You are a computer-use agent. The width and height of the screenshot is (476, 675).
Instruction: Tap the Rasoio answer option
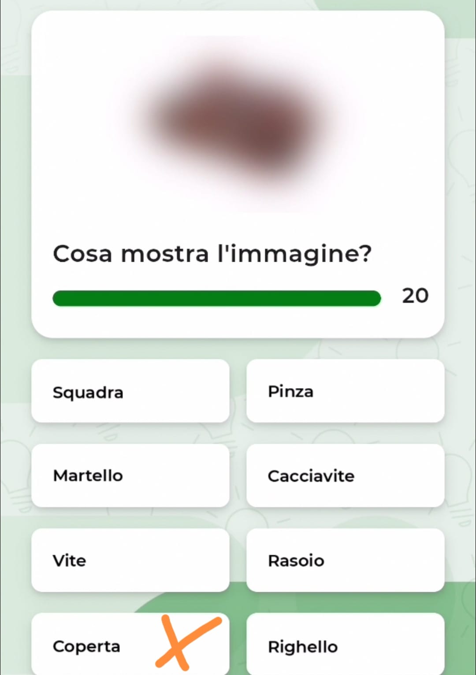coord(345,560)
